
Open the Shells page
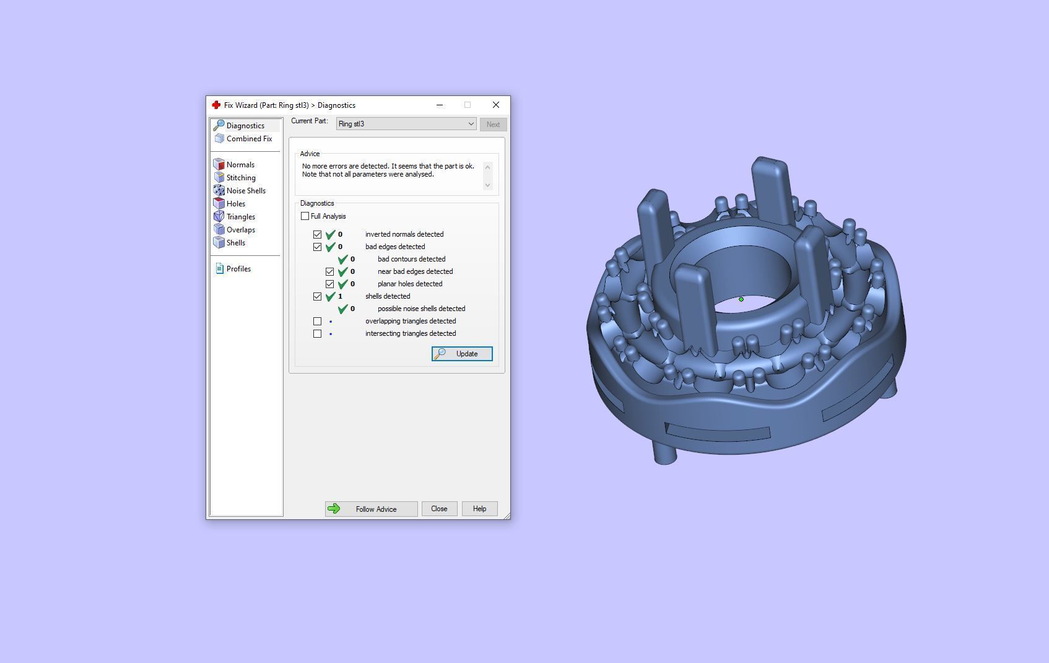(x=236, y=242)
